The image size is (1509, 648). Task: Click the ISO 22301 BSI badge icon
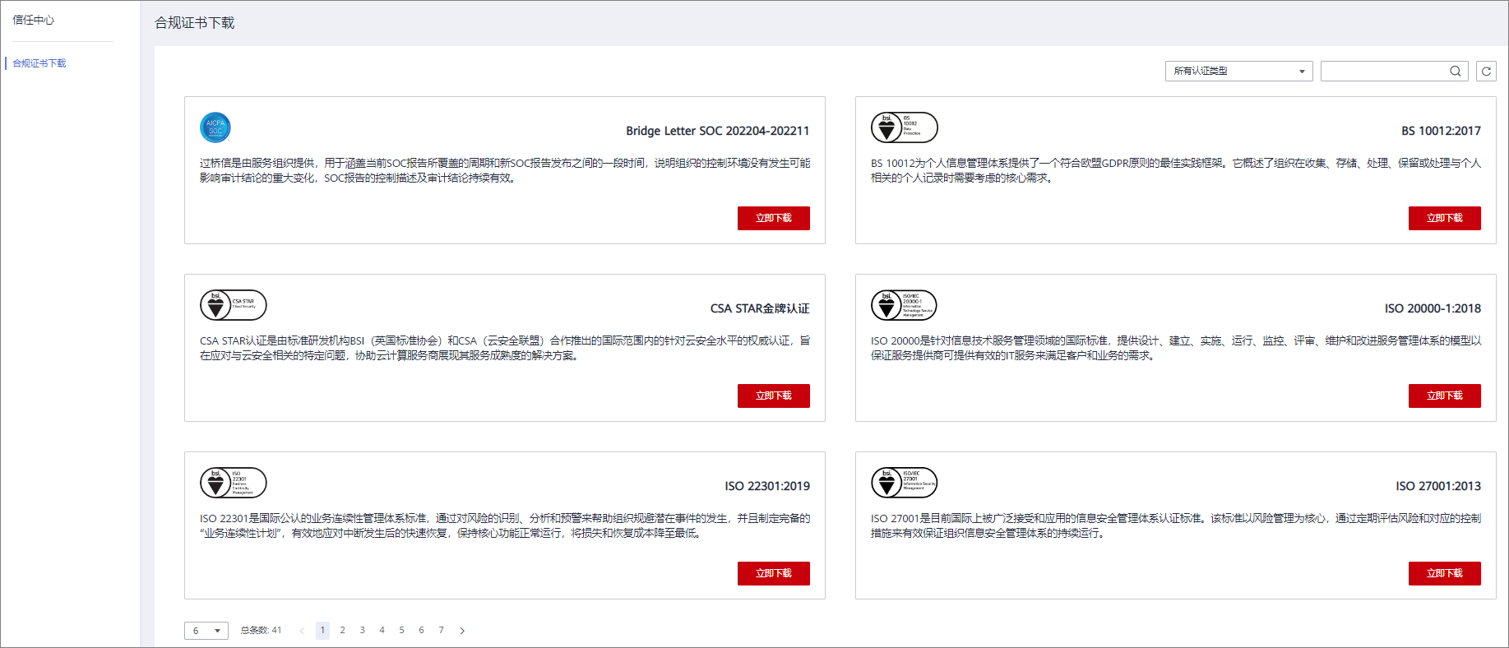pos(233,483)
